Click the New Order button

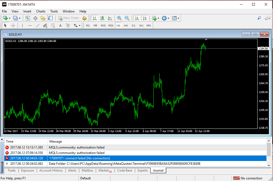coord(69,18)
